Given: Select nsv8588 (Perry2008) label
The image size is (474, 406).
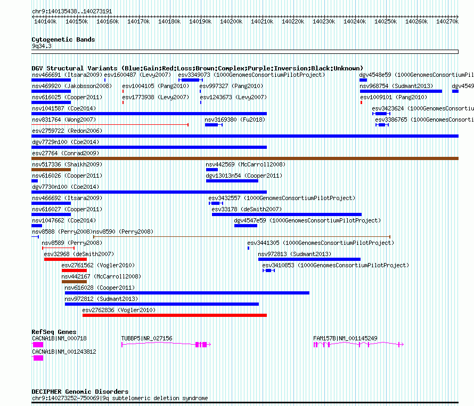Looking at the screenshot, I should (62, 232).
